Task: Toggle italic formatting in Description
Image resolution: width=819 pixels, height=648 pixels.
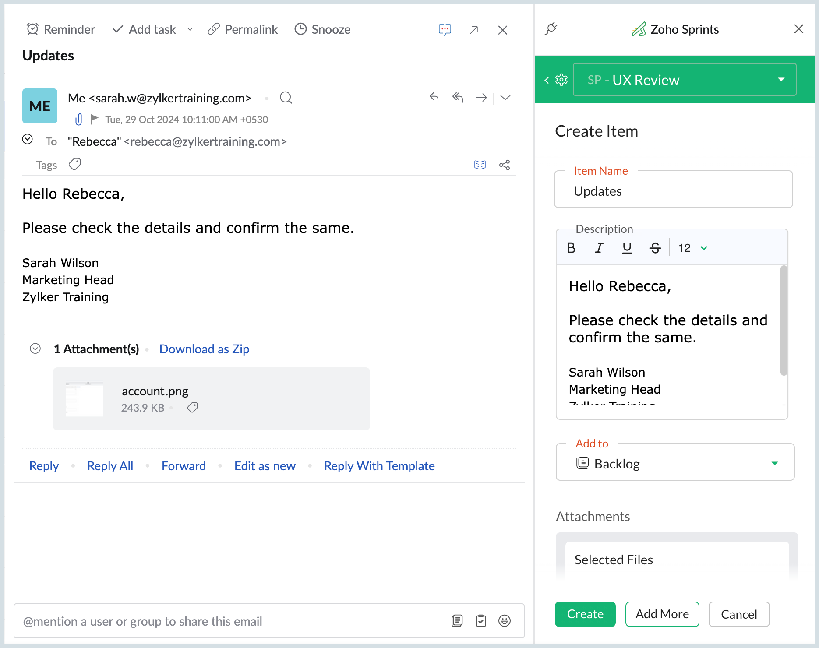Action: click(x=599, y=248)
